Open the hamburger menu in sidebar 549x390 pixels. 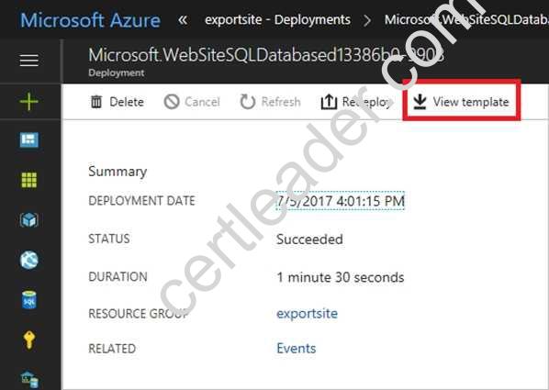tap(29, 61)
